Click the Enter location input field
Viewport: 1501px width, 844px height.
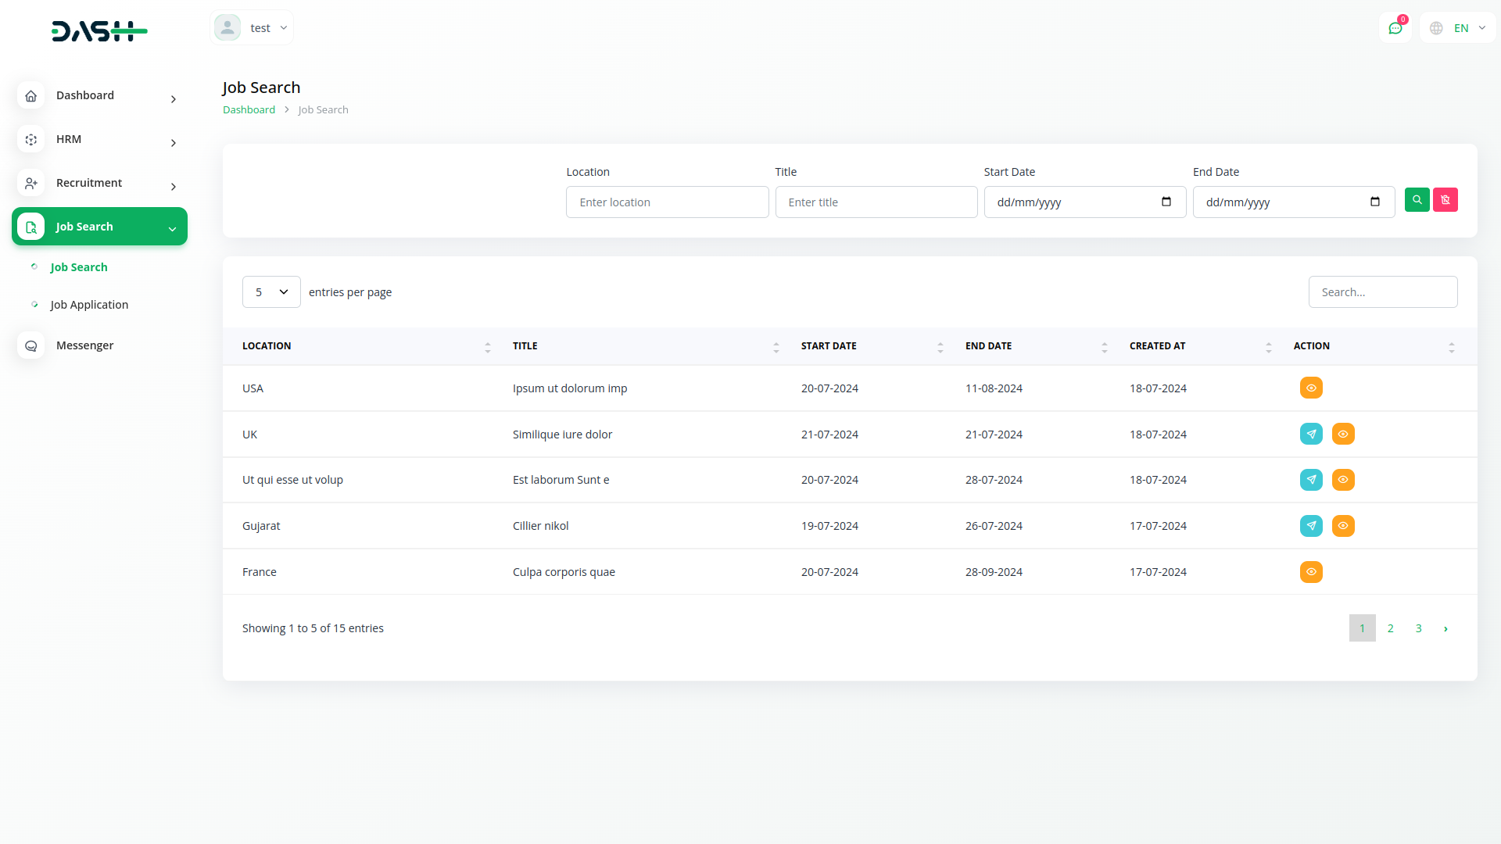coord(667,202)
